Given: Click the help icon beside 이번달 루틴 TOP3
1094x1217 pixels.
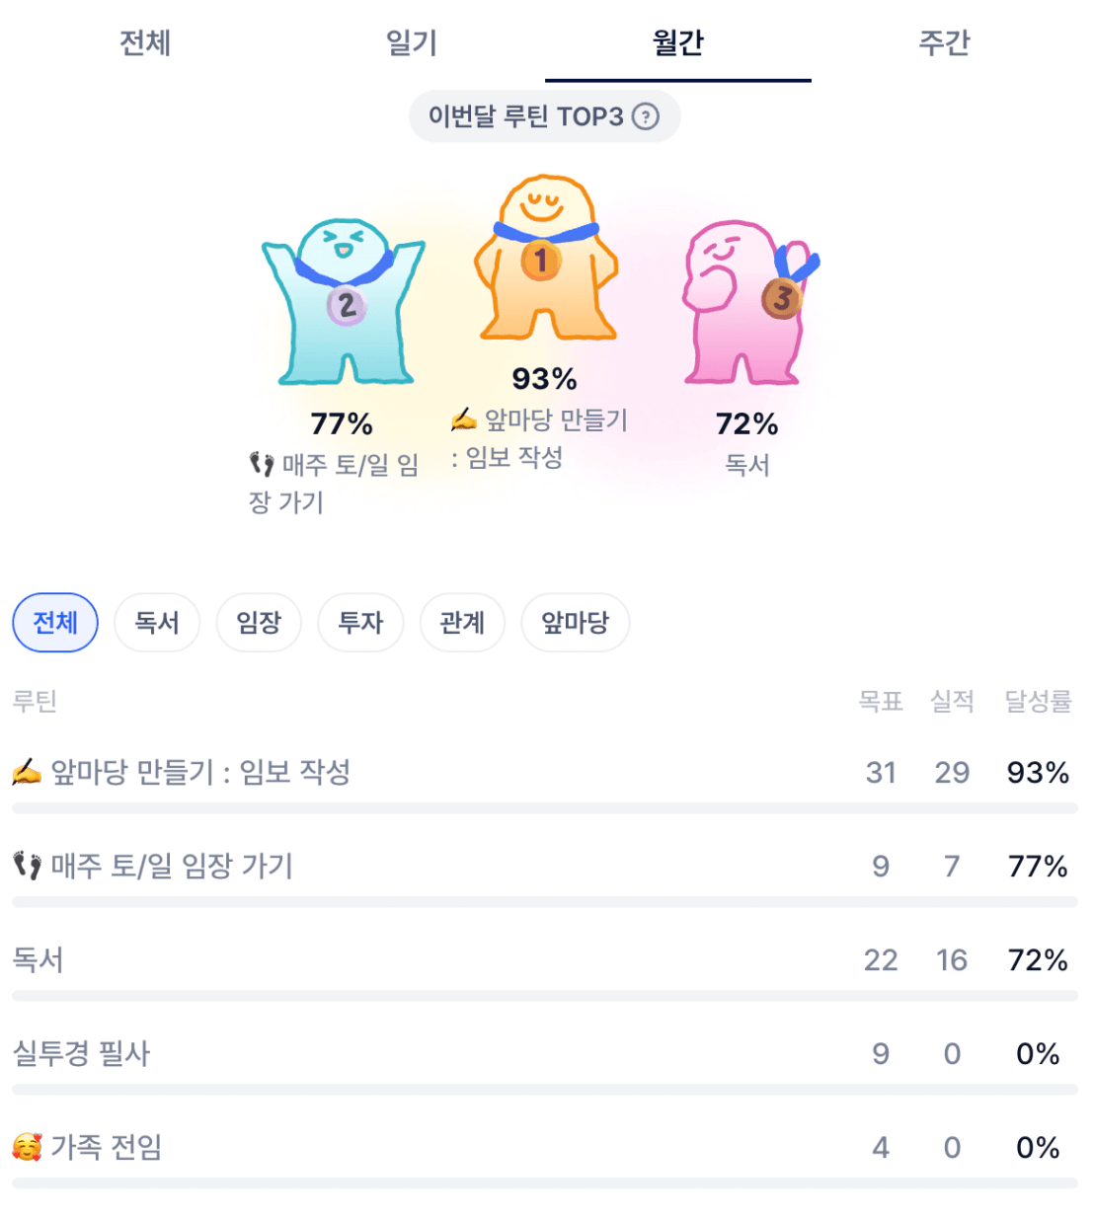Looking at the screenshot, I should click(x=646, y=116).
